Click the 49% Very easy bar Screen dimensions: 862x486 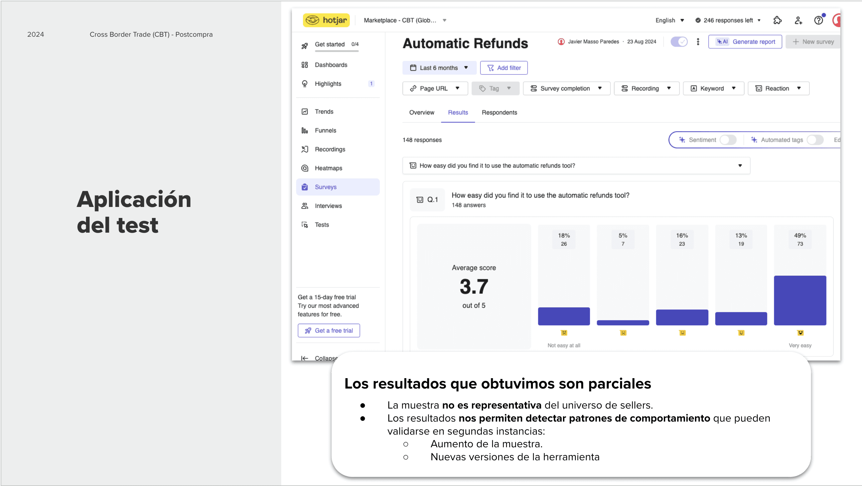coord(800,300)
